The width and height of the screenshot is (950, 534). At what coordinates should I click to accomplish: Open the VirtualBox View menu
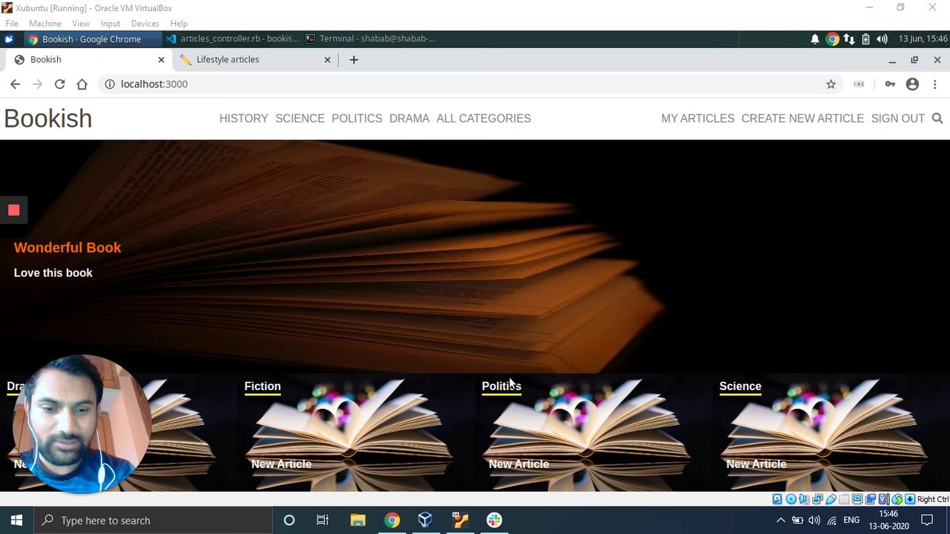click(81, 24)
